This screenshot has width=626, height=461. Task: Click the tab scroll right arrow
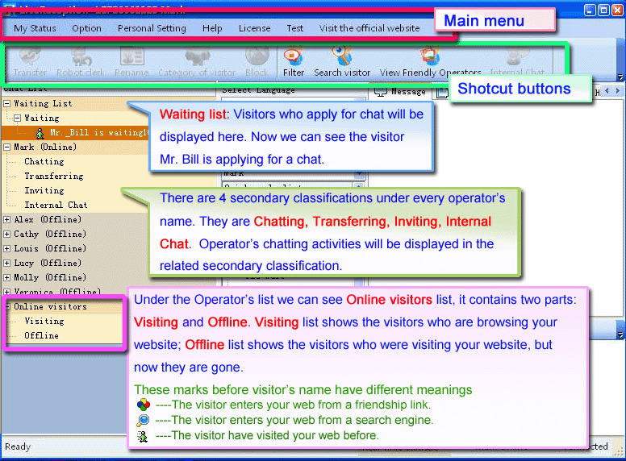point(618,91)
